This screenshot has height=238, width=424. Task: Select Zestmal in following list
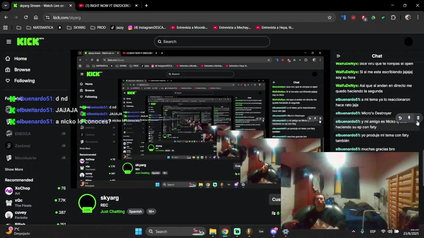(23, 146)
